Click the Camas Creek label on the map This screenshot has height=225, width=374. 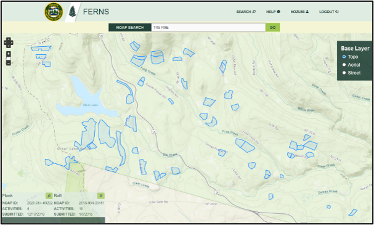coord(328,192)
